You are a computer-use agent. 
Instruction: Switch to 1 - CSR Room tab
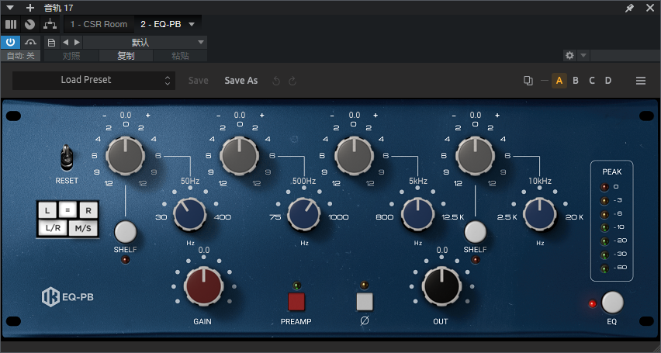99,25
